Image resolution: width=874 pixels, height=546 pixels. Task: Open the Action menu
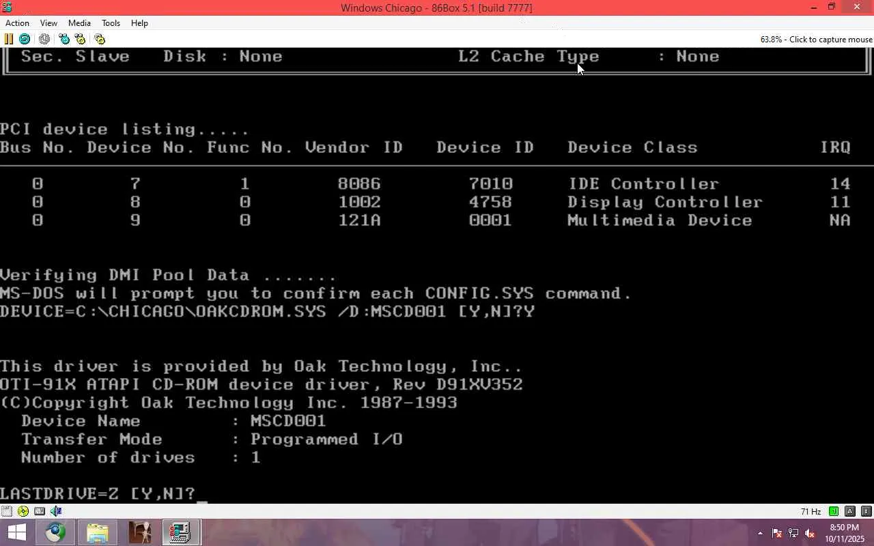[17, 23]
